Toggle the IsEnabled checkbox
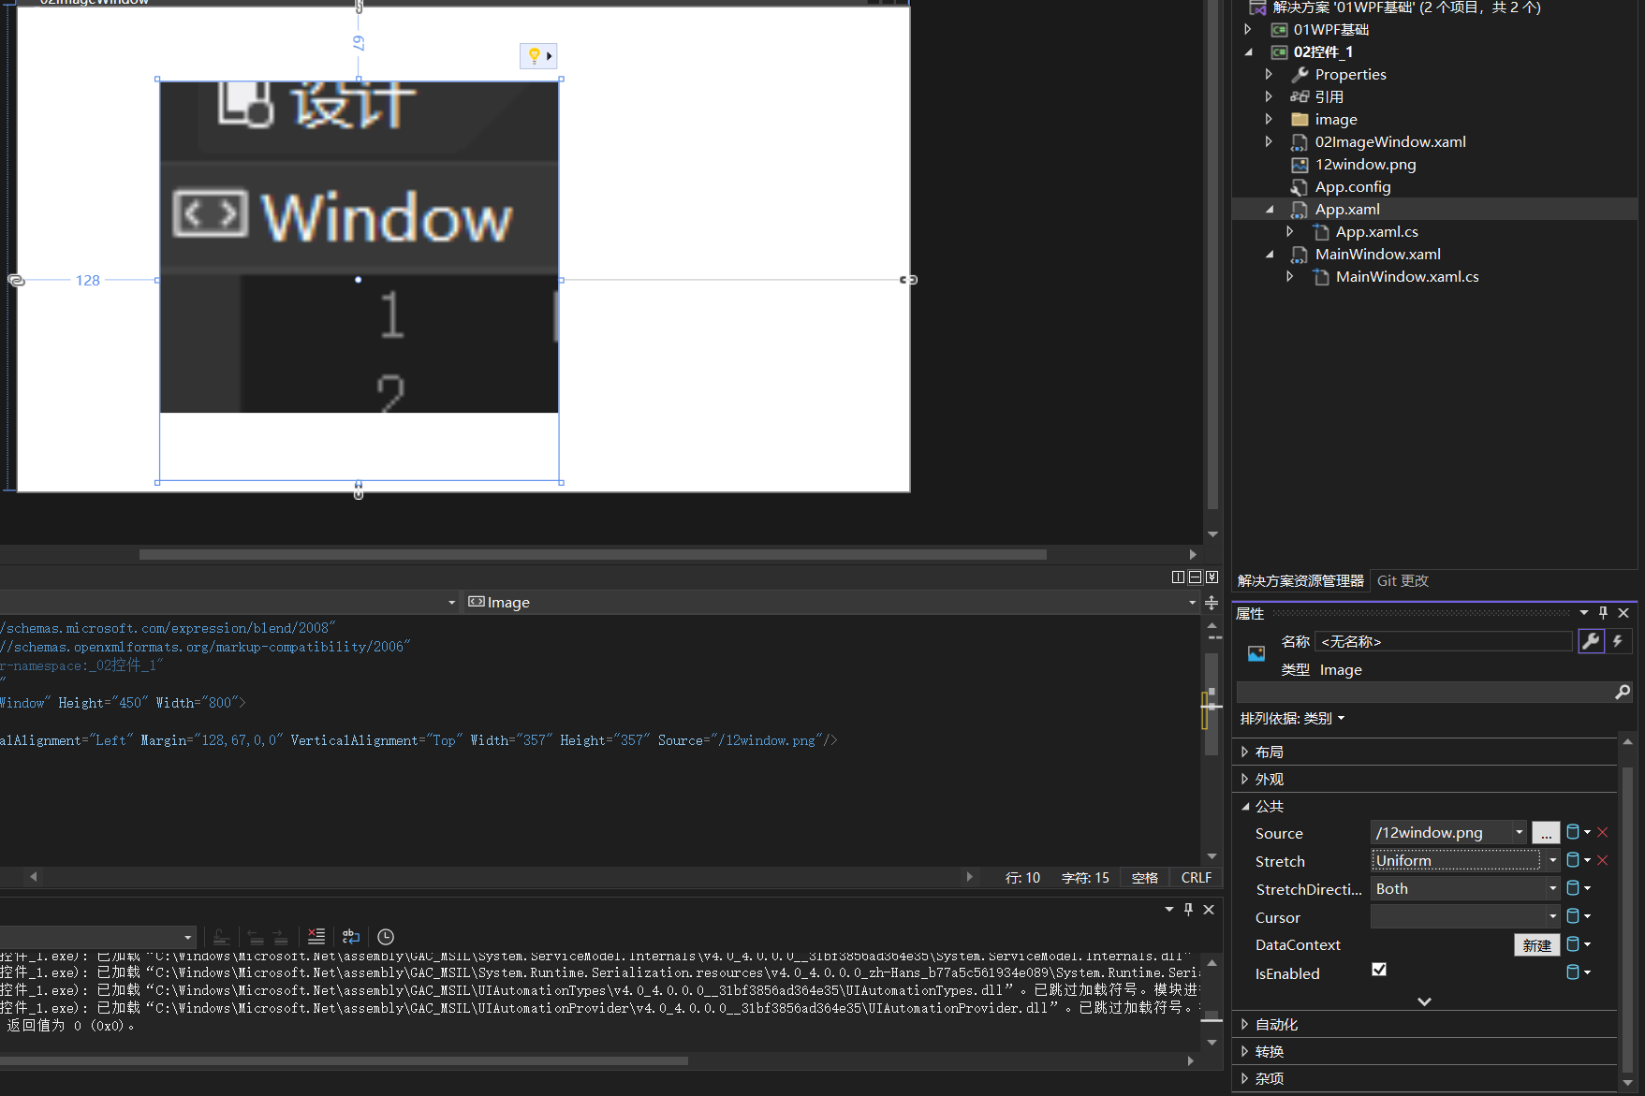The image size is (1645, 1096). click(1378, 971)
